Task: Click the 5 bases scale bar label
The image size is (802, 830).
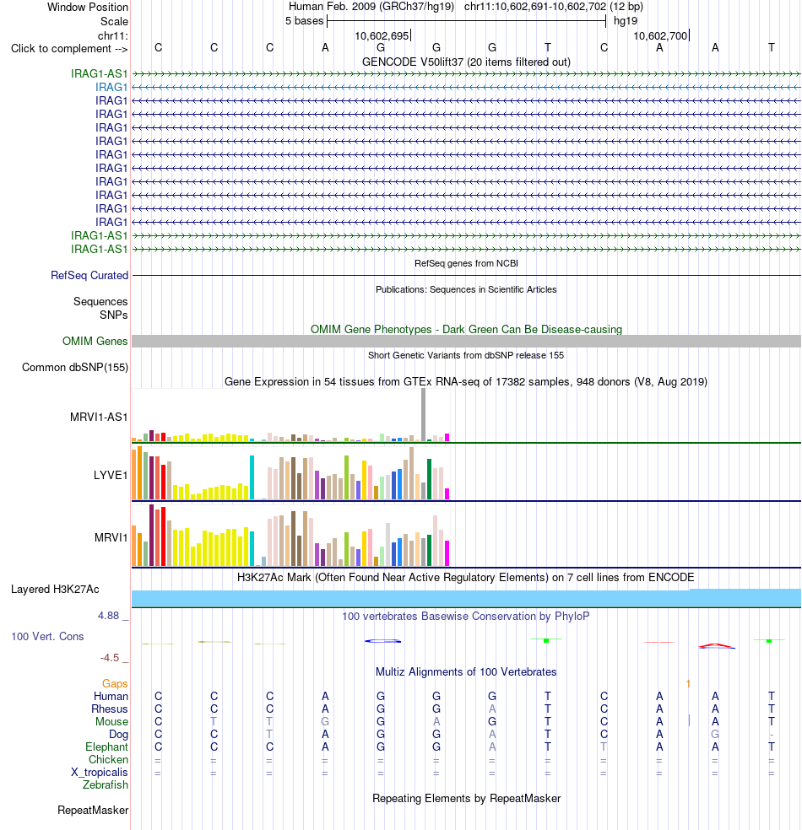Action: [304, 21]
